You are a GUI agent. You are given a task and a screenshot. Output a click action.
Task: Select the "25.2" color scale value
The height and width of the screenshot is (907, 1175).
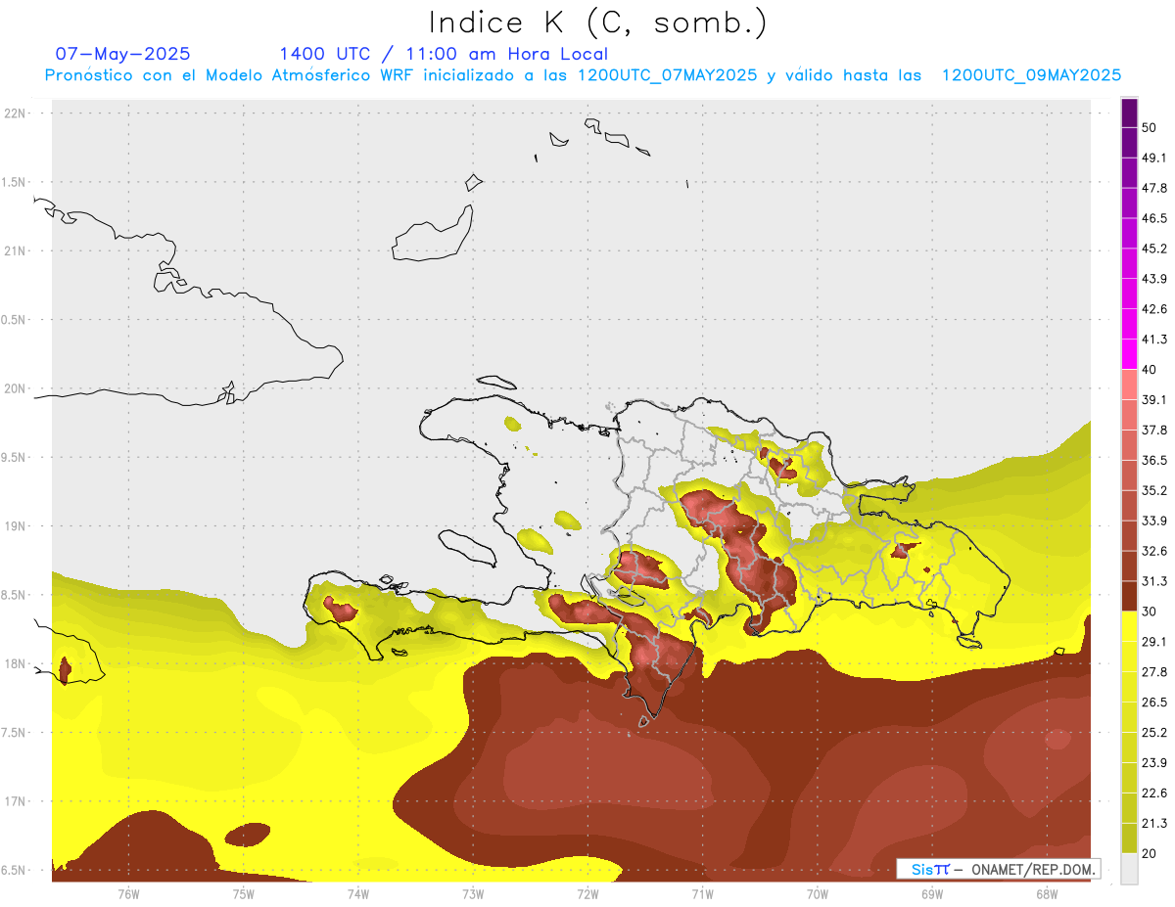coord(1154,733)
